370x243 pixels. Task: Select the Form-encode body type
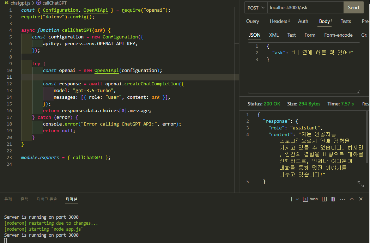pyautogui.click(x=338, y=35)
